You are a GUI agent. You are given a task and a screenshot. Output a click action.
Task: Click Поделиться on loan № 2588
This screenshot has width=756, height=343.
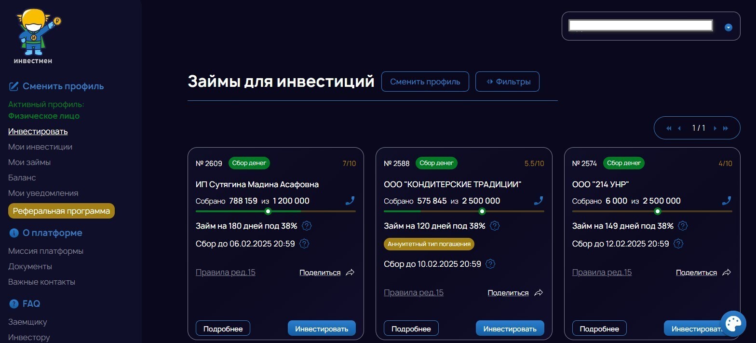pos(508,293)
